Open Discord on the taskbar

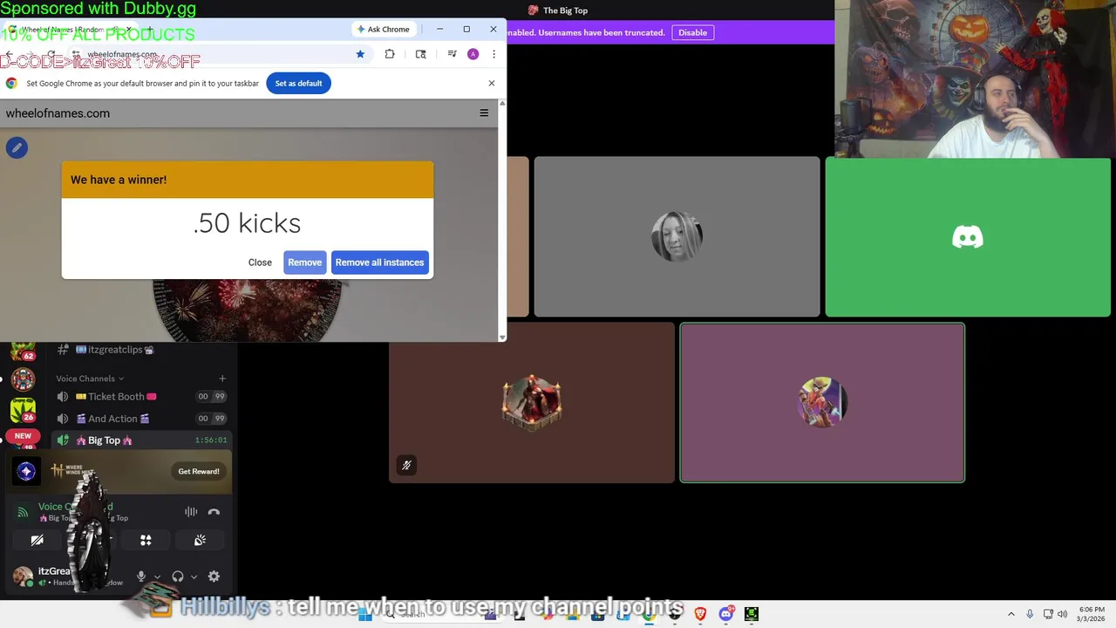pos(726,614)
